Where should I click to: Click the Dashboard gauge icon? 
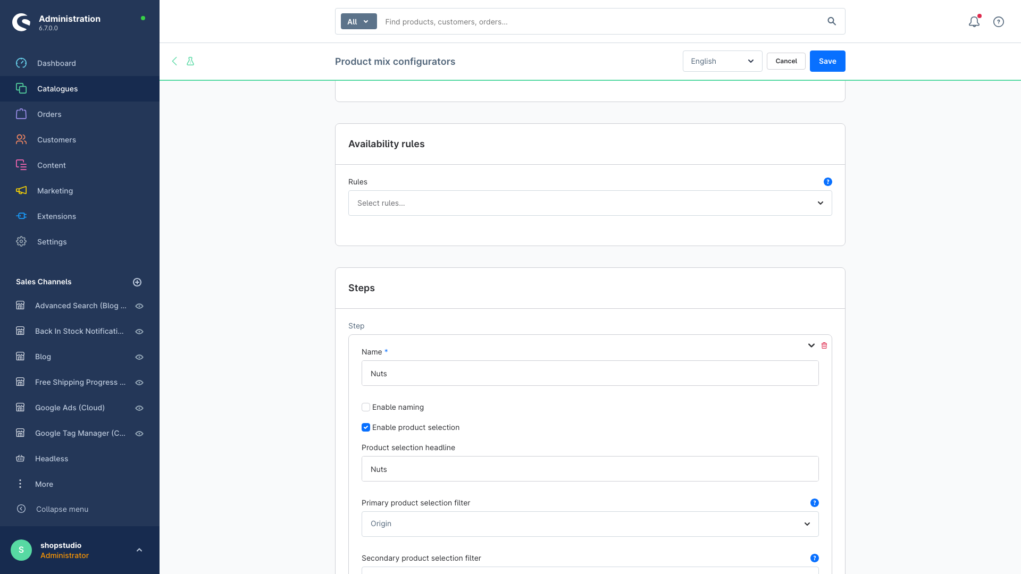pos(21,63)
